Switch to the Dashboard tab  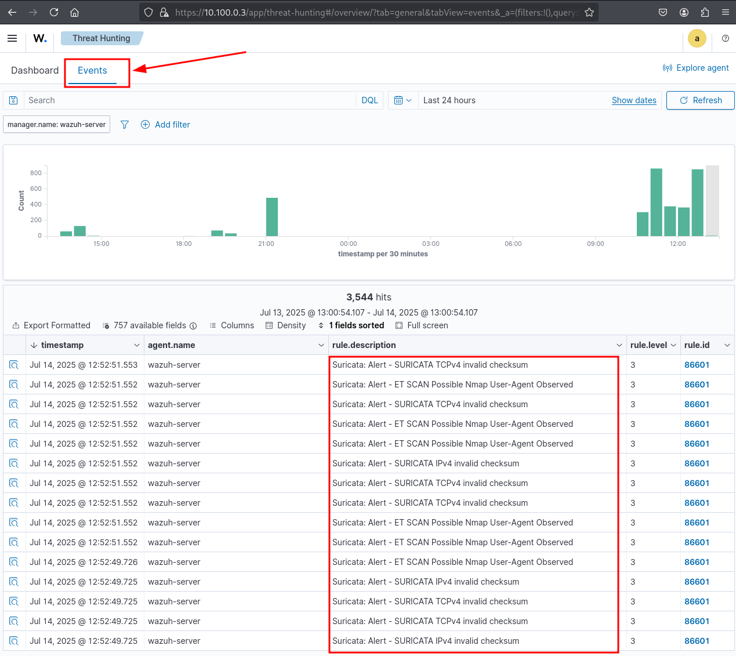pos(35,70)
